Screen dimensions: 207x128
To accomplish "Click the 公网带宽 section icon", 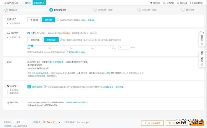I will pos(8,33).
